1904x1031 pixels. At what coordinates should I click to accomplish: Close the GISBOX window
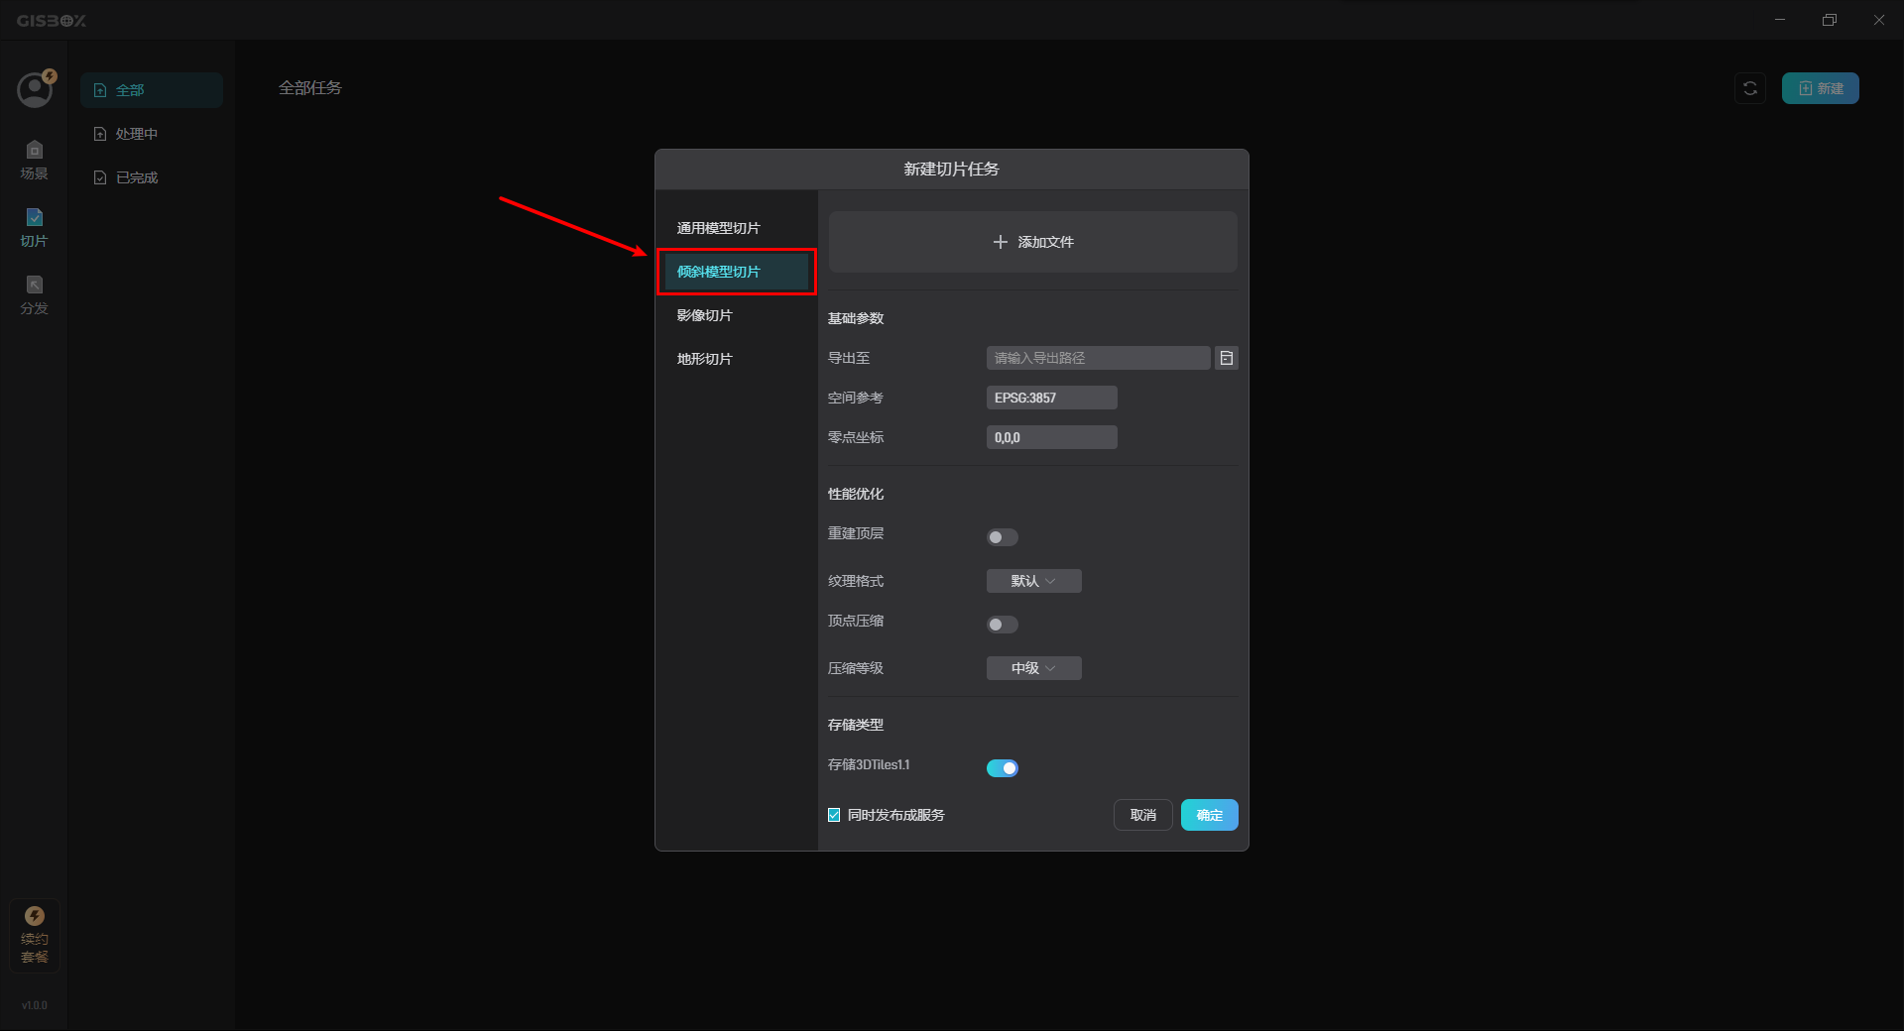pos(1879,20)
